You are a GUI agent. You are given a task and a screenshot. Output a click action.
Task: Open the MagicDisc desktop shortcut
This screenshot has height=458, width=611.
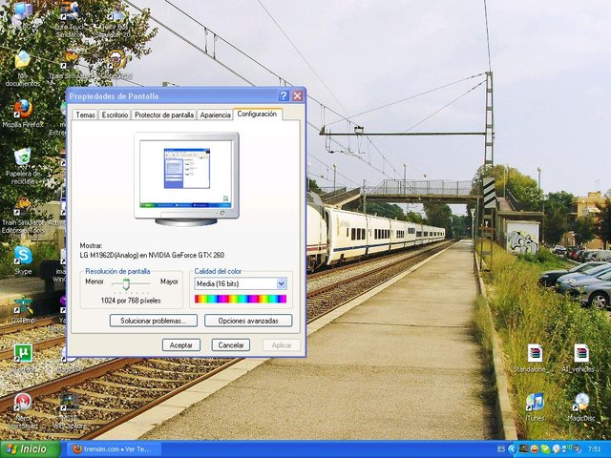(580, 402)
